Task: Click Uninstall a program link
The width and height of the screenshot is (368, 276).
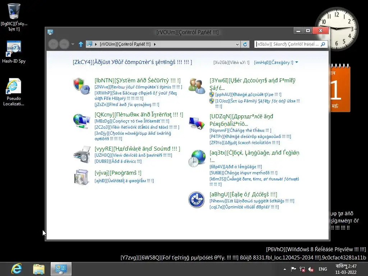Action: tap(124, 181)
